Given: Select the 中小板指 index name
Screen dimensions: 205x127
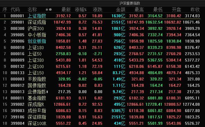Looking at the screenshot, I should click(37, 35).
